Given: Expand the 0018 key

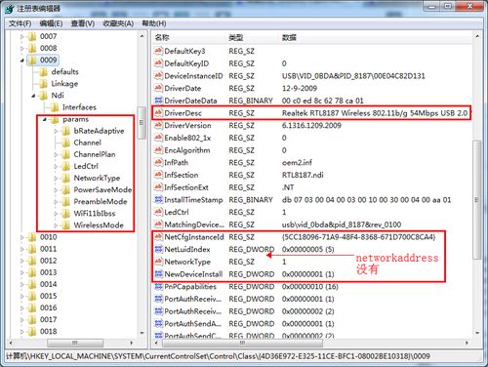Looking at the screenshot, I should pyautogui.click(x=22, y=332).
